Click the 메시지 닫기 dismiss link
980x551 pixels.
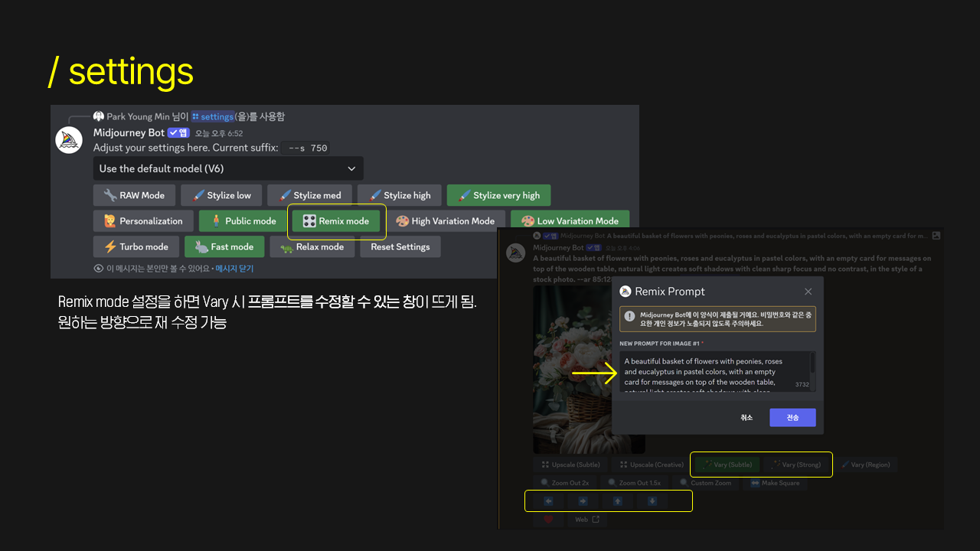coord(234,269)
